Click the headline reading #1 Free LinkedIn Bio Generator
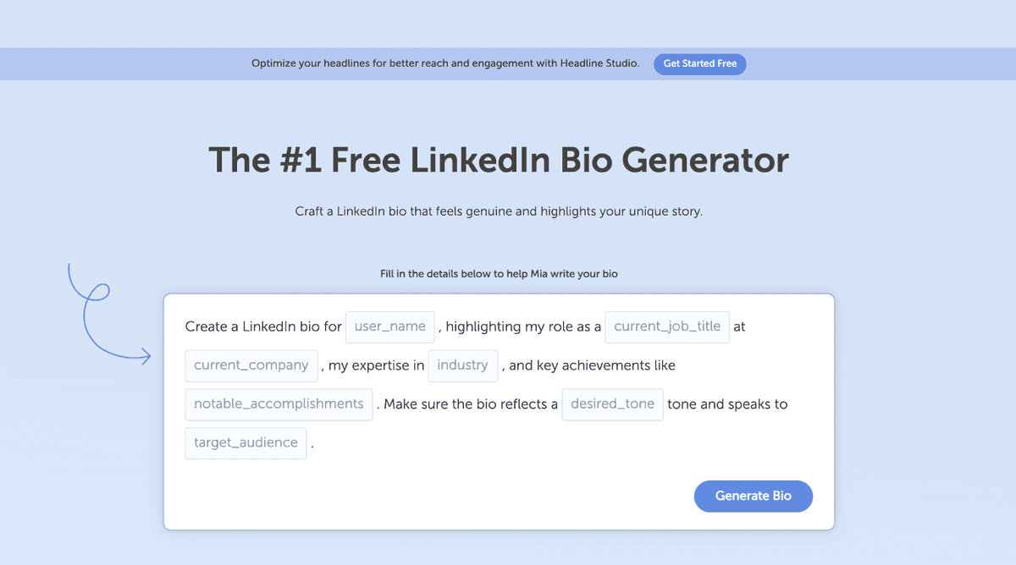The height and width of the screenshot is (565, 1016). (499, 160)
